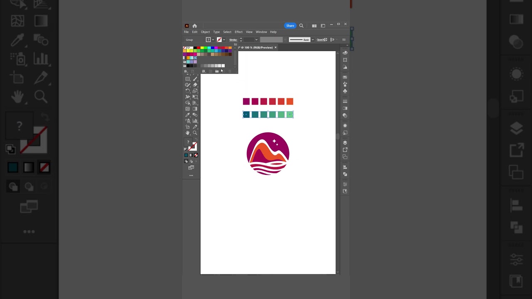Activate the Fill box in the toolbar
The image size is (532, 299).
(x=188, y=142)
